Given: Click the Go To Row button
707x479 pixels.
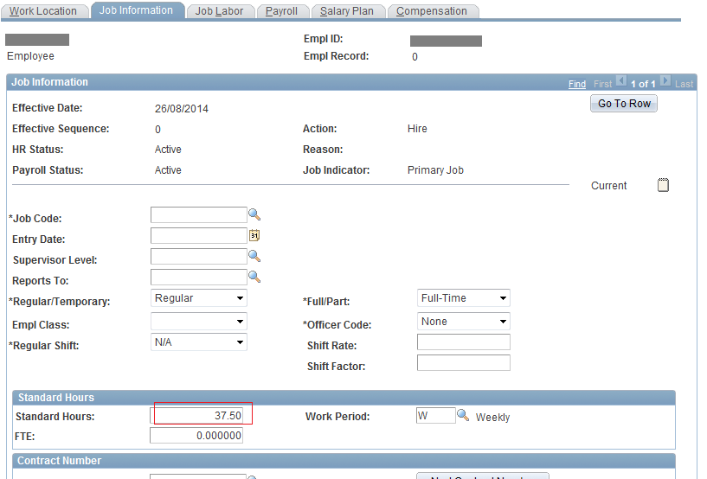Looking at the screenshot, I should 624,104.
